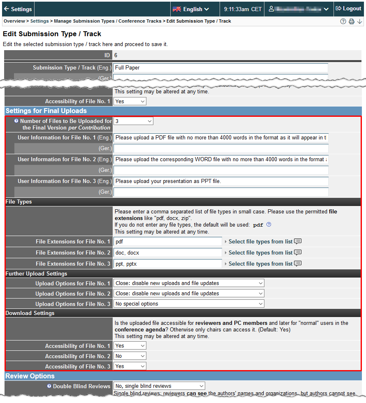Click the clock showing 9:11:33am CET
Image resolution: width=366 pixels, height=403 pixels.
tap(243, 9)
